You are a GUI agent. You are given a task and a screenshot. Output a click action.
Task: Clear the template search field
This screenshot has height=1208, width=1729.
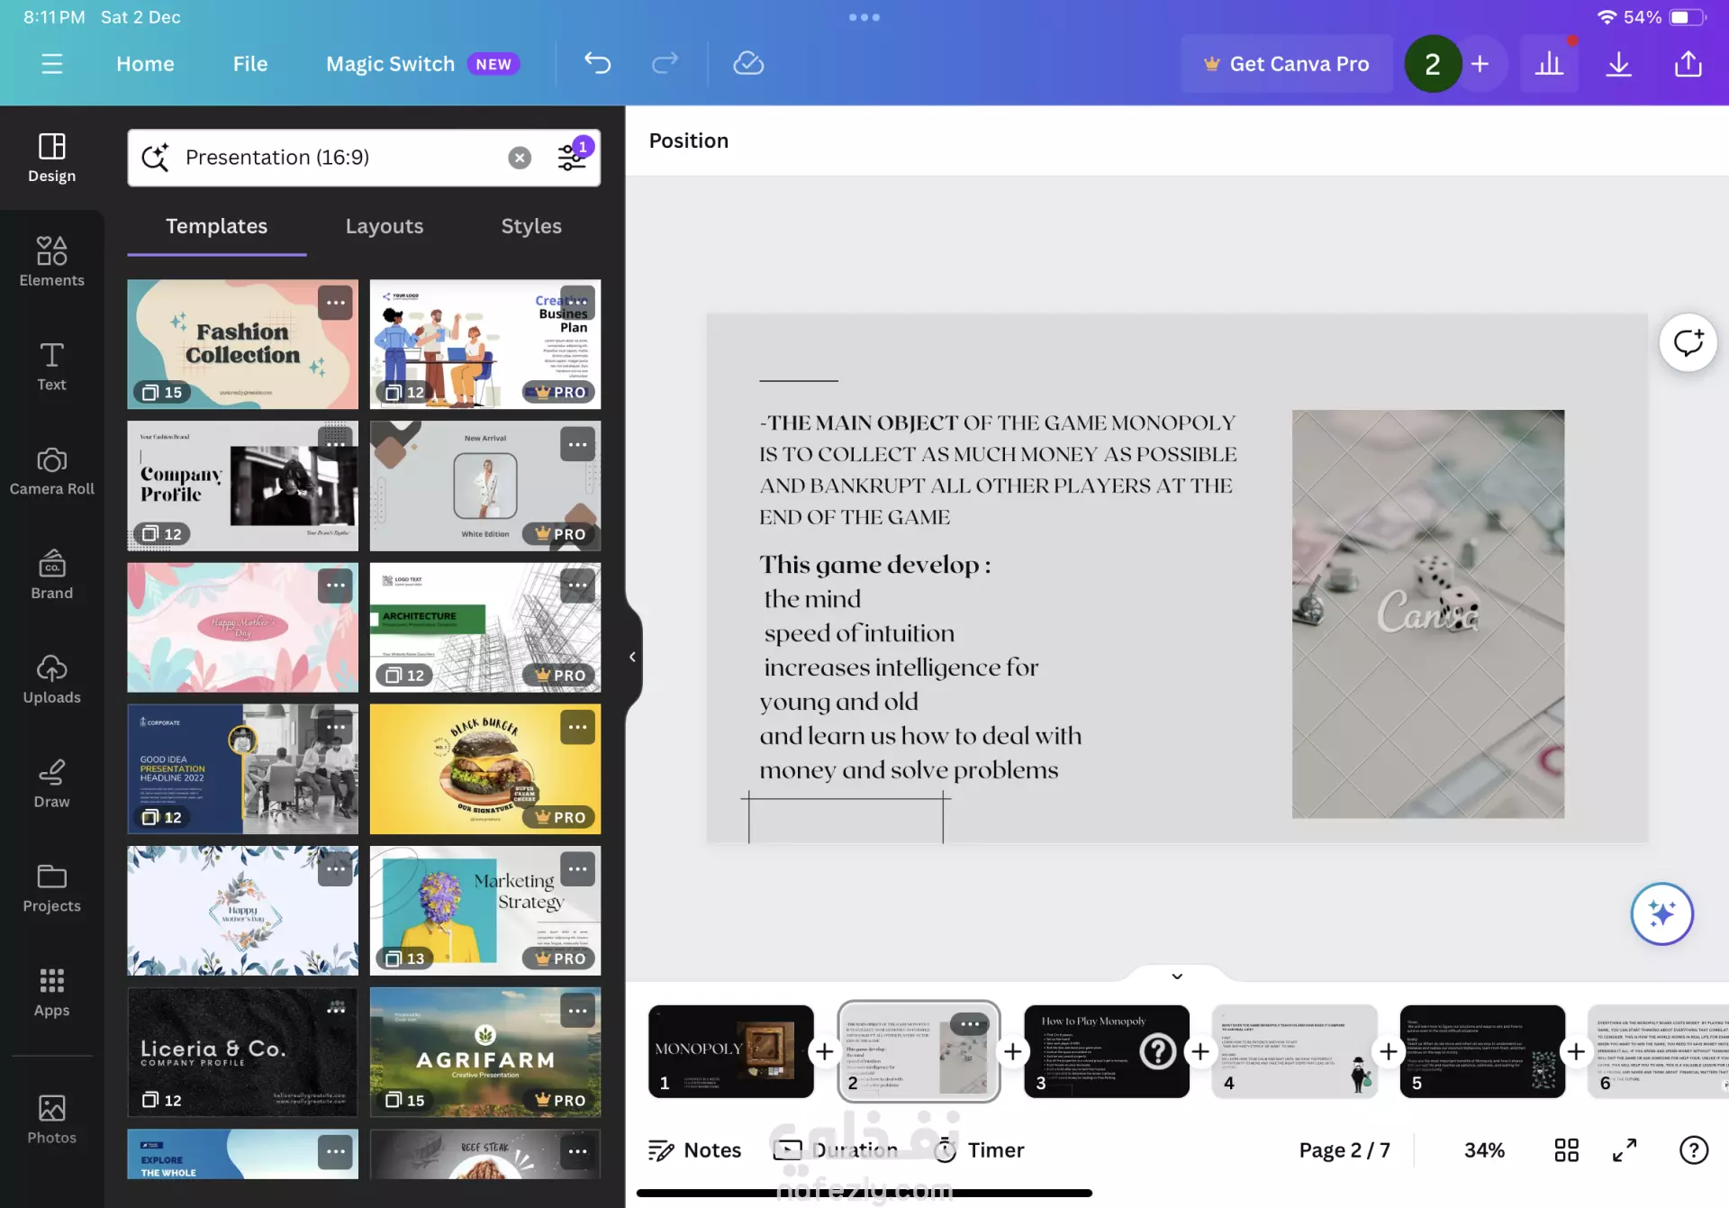tap(520, 158)
